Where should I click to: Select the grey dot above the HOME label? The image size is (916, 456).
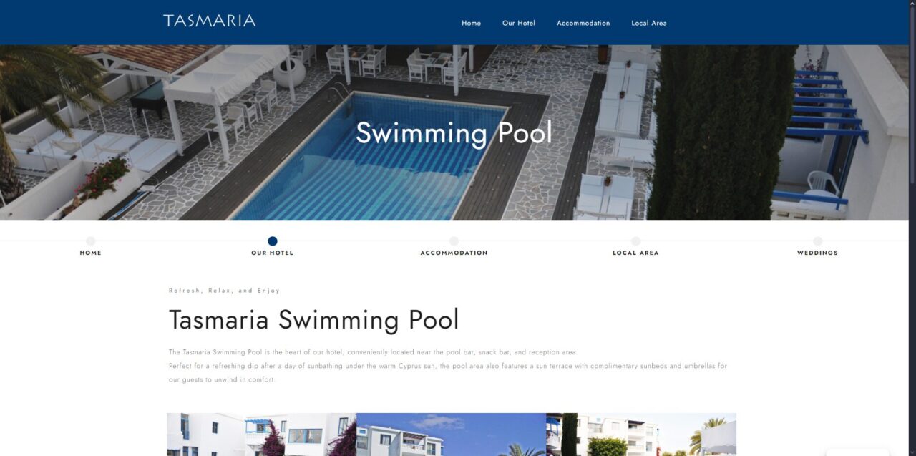(91, 241)
